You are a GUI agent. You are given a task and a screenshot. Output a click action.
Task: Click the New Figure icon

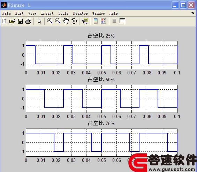(4, 21)
